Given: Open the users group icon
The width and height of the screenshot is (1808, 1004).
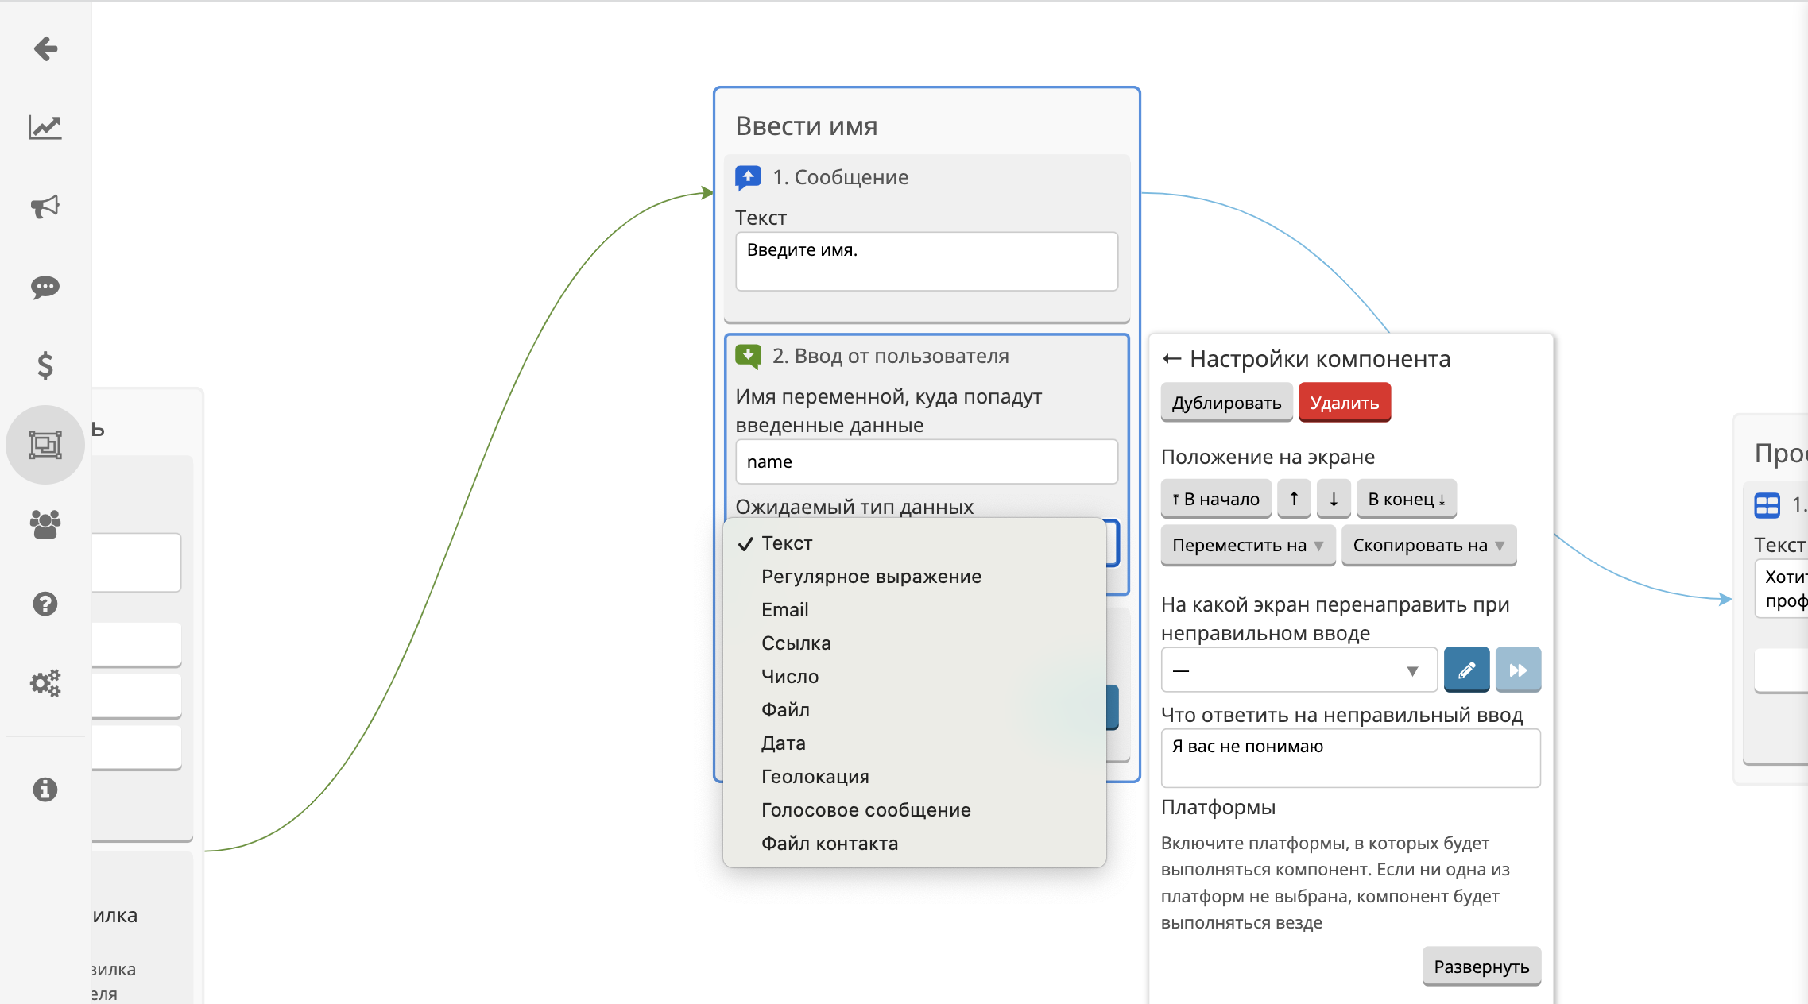Looking at the screenshot, I should pyautogui.click(x=45, y=524).
